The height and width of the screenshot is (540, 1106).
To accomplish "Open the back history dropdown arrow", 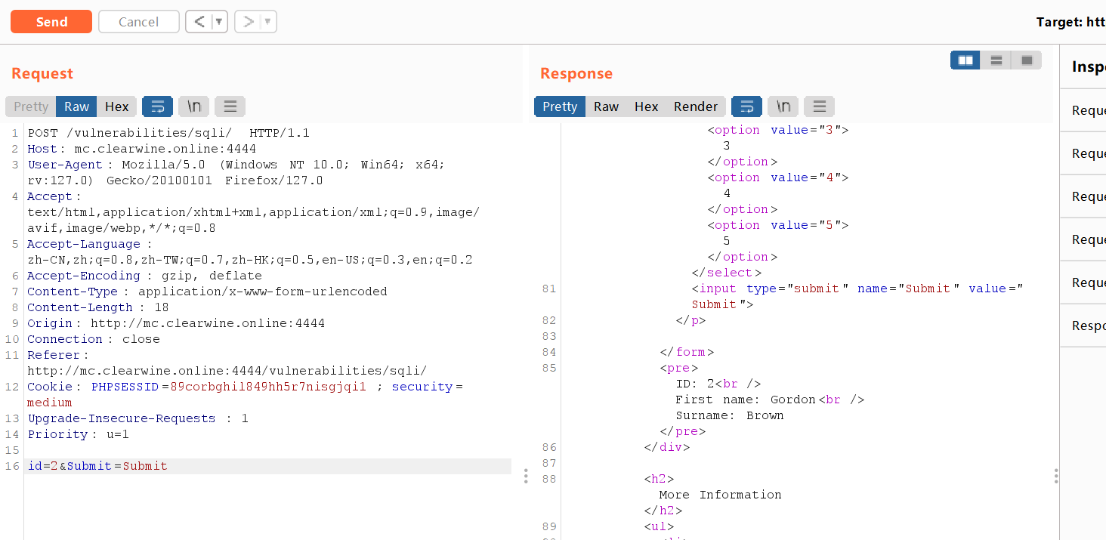I will click(220, 22).
